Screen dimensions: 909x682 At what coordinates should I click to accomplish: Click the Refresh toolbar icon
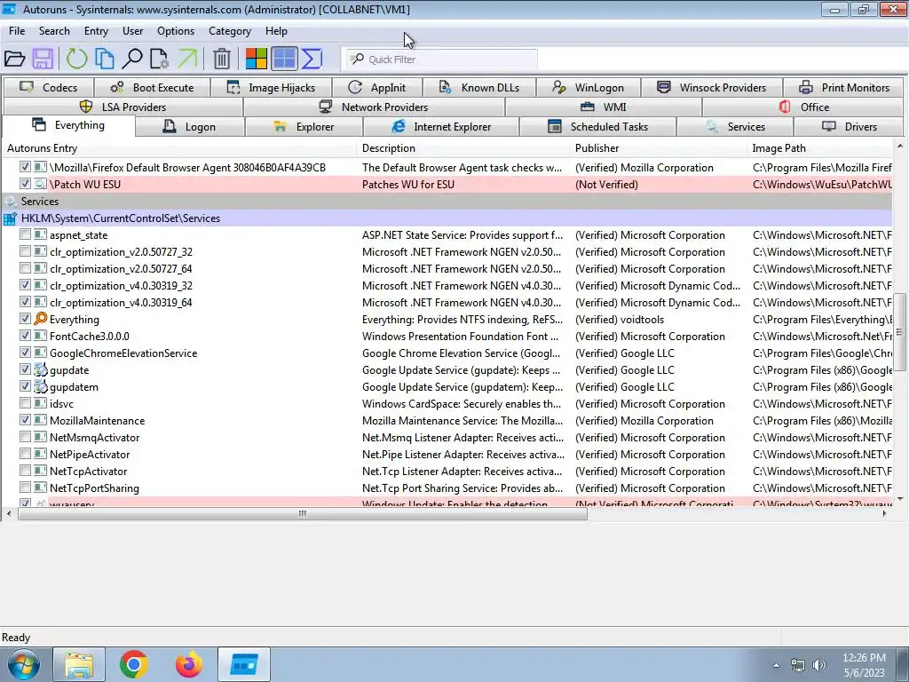coord(76,59)
